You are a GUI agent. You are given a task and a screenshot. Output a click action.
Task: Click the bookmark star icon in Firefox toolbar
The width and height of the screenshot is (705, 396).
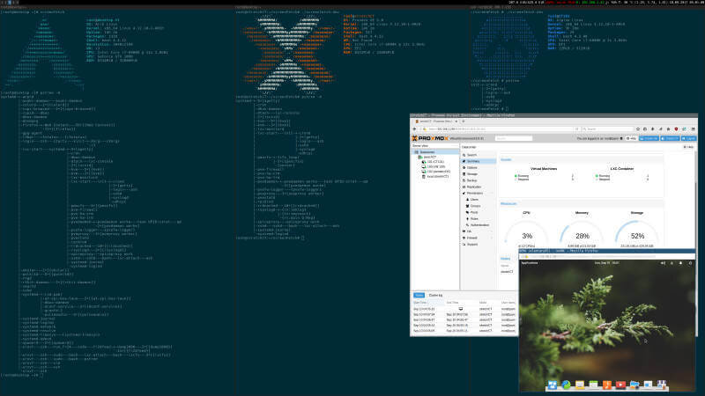(638, 128)
